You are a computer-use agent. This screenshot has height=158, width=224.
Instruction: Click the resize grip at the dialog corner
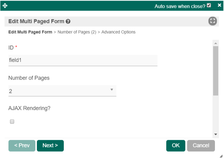coord(221,156)
